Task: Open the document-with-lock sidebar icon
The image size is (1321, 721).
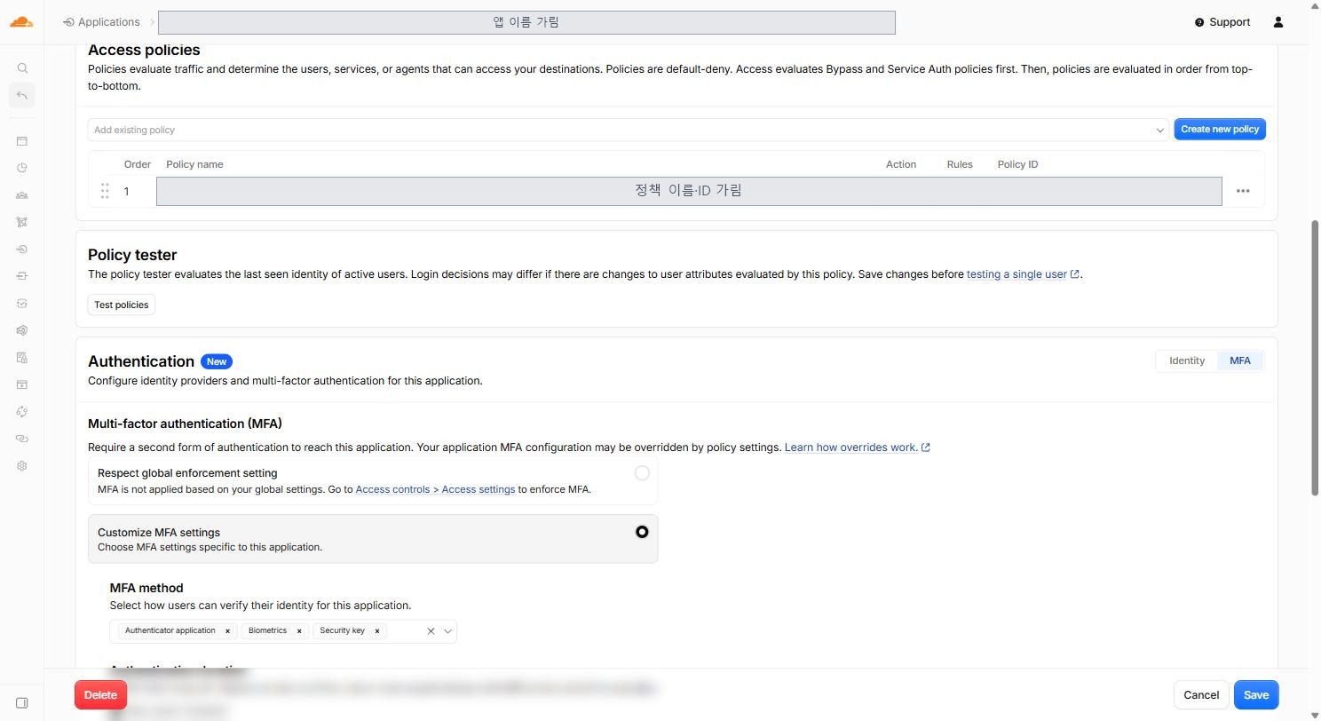Action: [22, 358]
